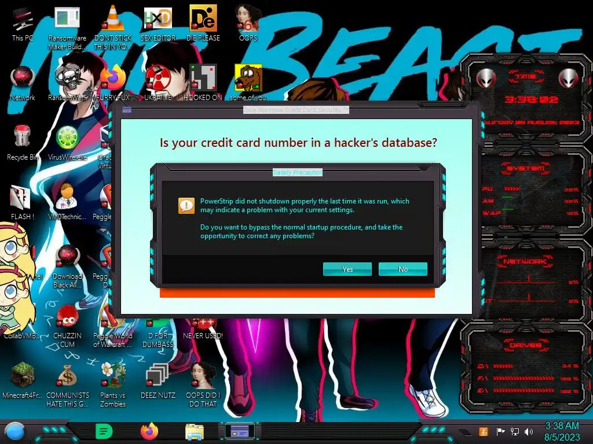Open the COMMUNISTS HATE THIS money bag icon
Screen dimensions: 593x444
coord(67,385)
